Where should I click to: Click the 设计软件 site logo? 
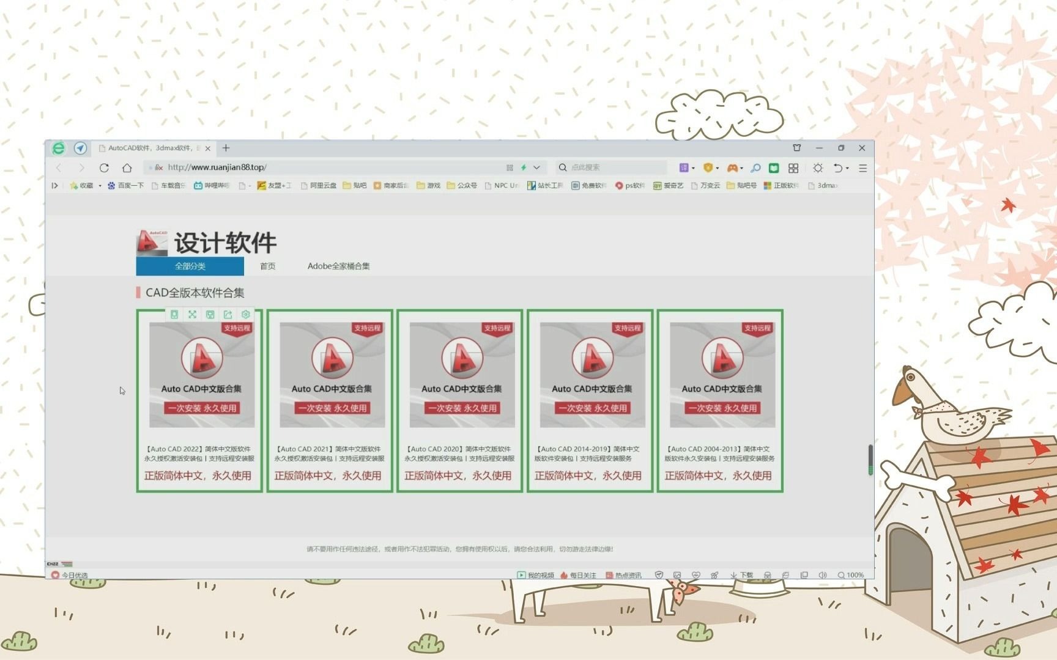(x=206, y=242)
